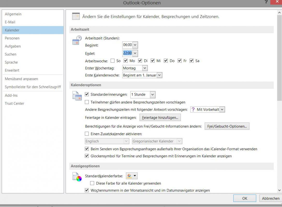282x207 pixels.
Task: Uncheck the Mo workday checkbox
Action: [x=125, y=61]
